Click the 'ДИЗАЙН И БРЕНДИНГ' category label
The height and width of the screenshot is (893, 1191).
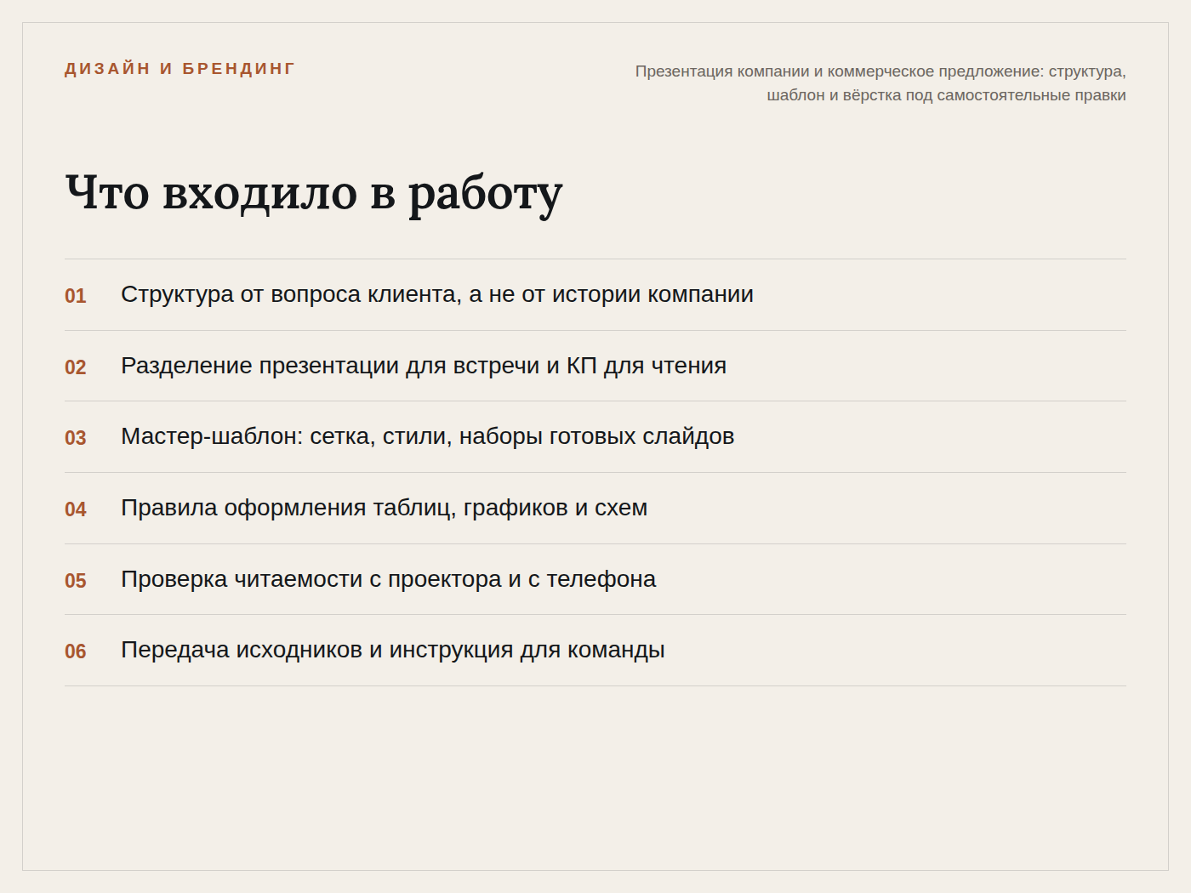point(180,68)
